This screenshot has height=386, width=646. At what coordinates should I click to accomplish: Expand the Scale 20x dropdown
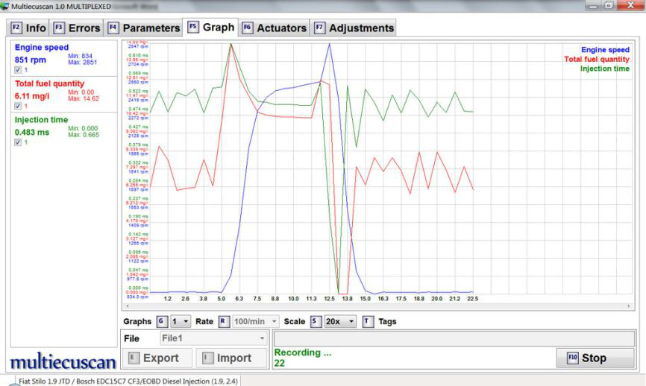click(x=341, y=322)
